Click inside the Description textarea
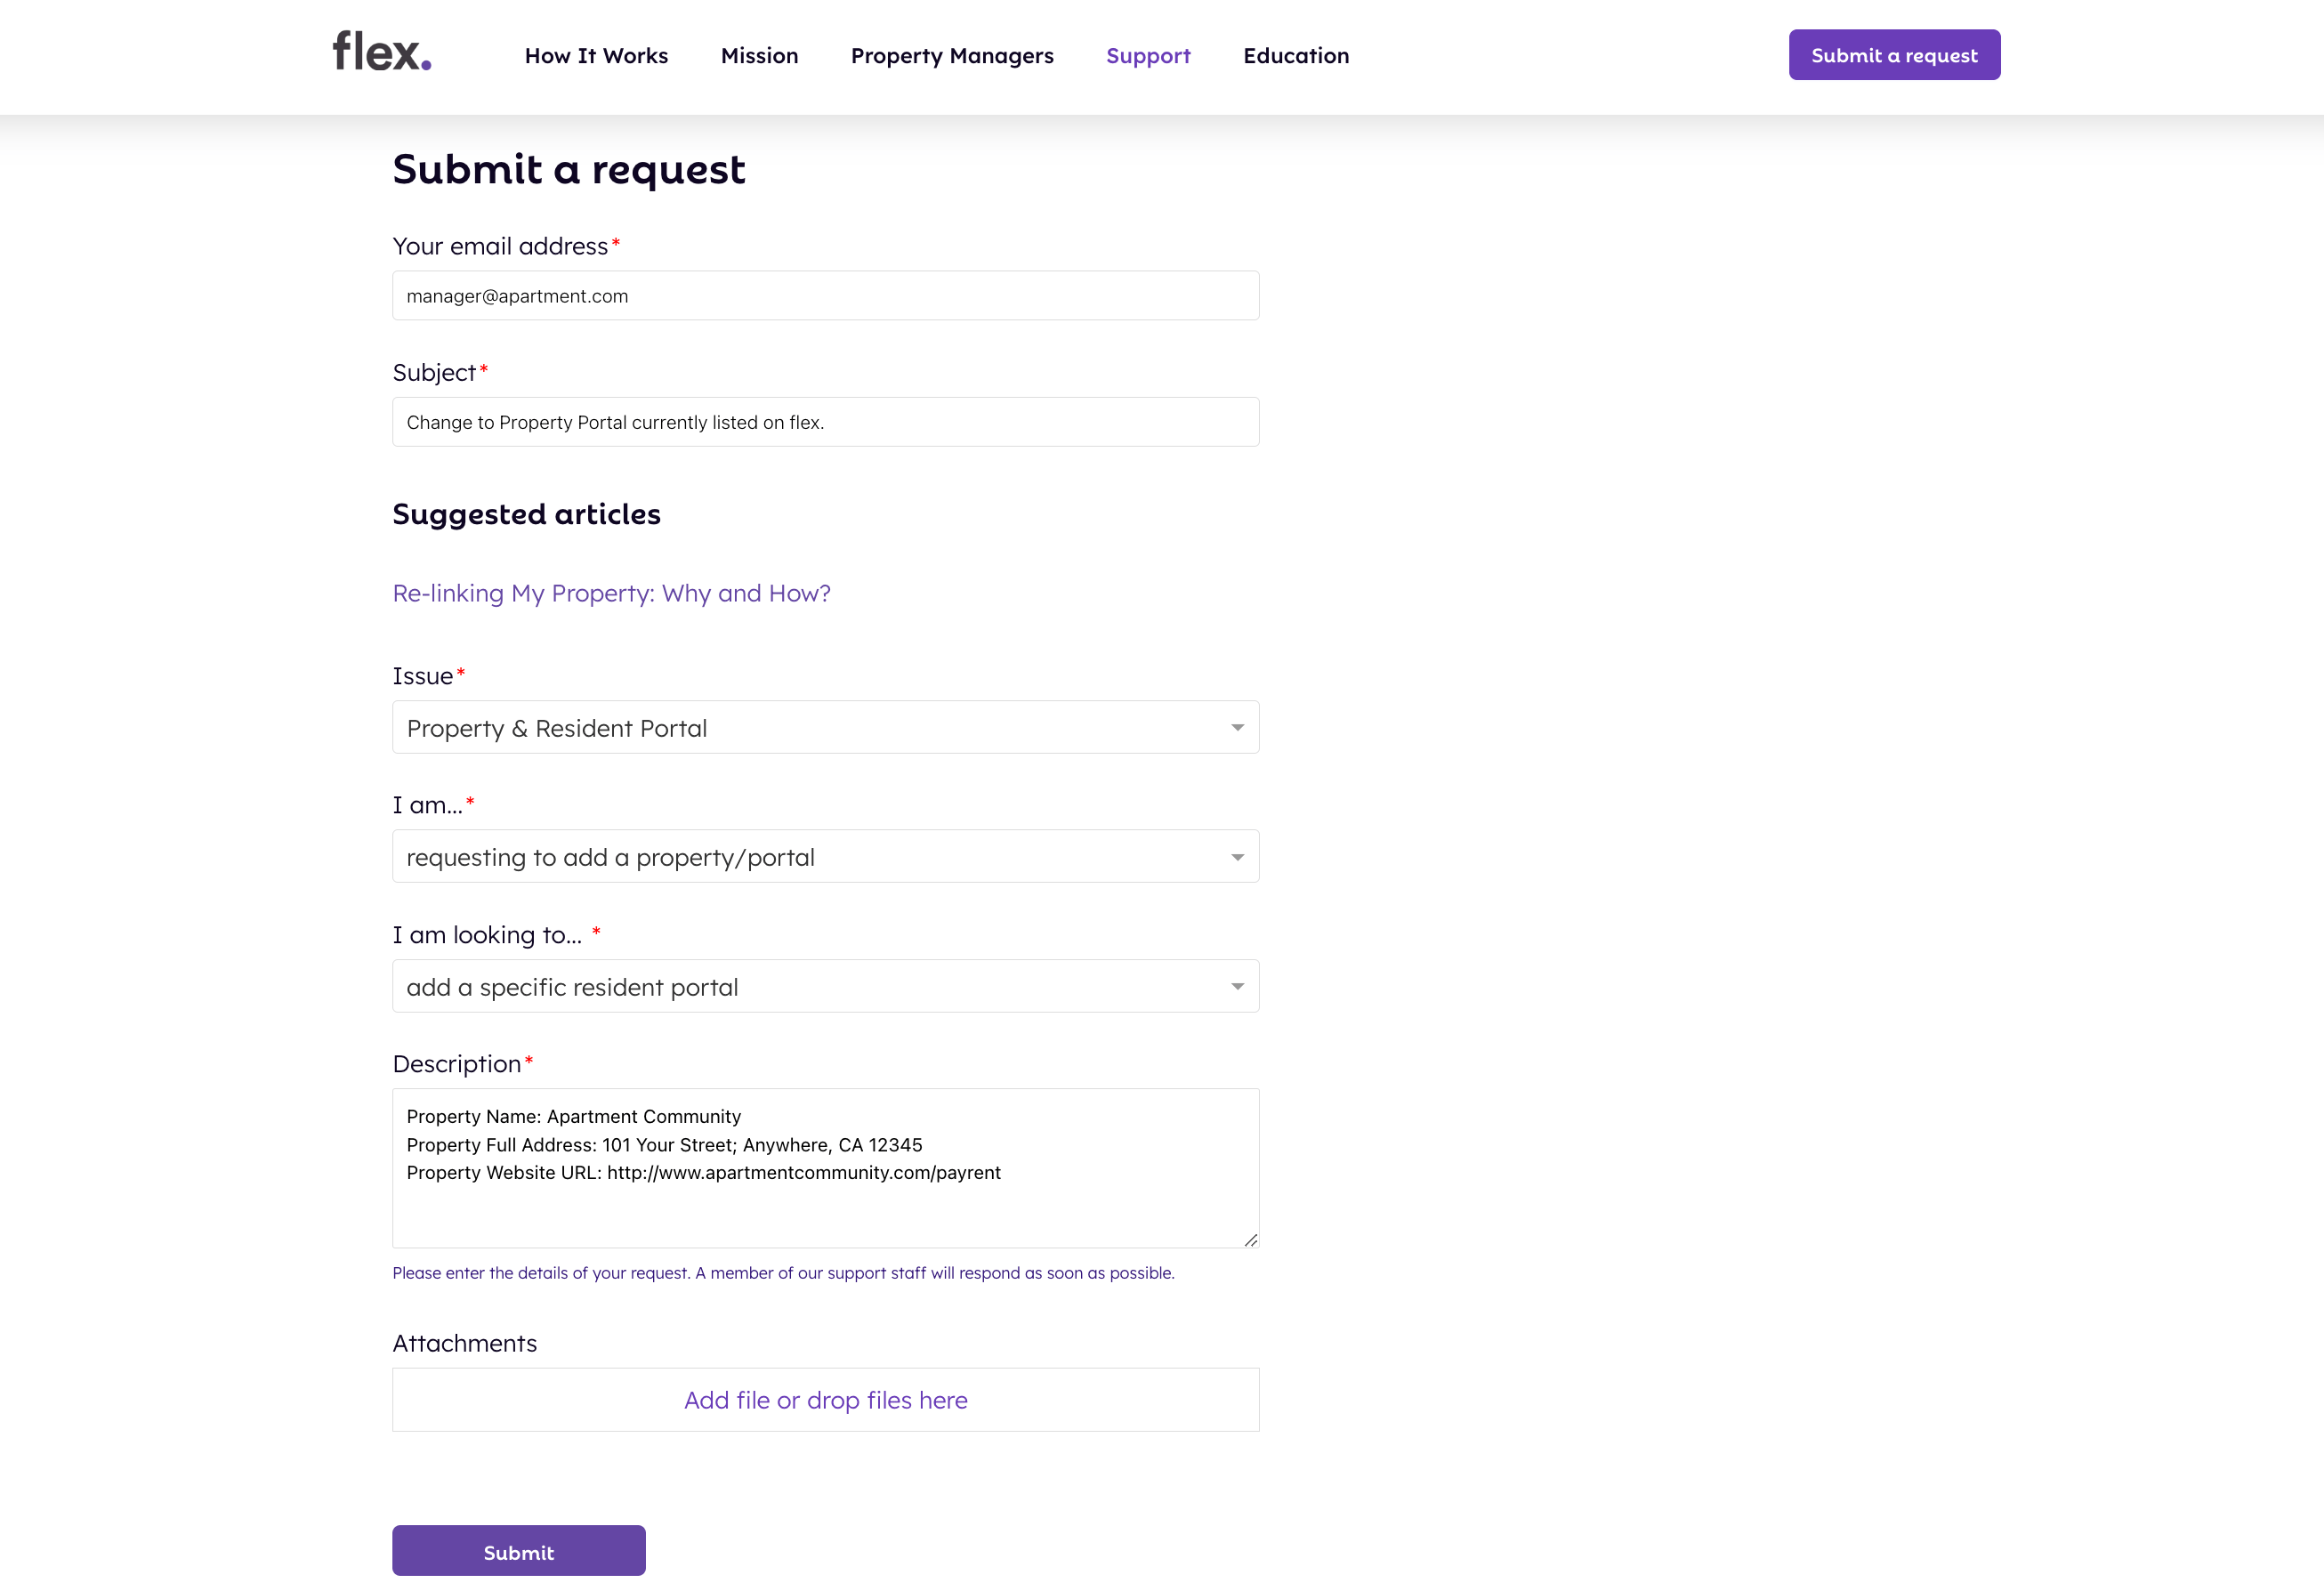Viewport: 2324px width, 1591px height. [825, 1167]
